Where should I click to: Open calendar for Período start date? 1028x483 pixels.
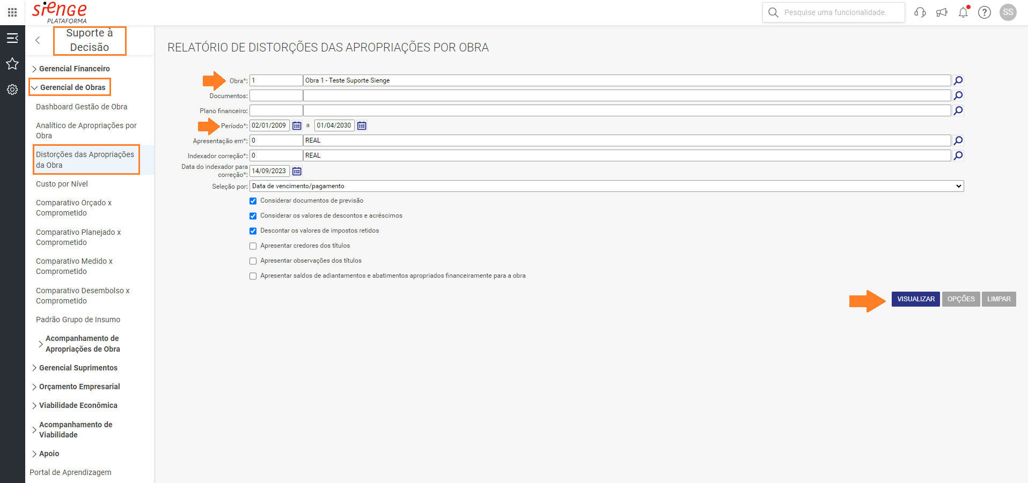coord(297,125)
